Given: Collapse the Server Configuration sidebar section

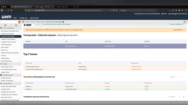Looking at the screenshot, I should (20, 28).
